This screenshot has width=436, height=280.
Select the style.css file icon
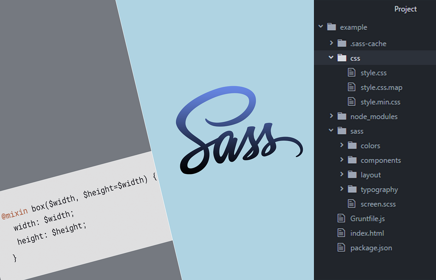click(x=352, y=72)
